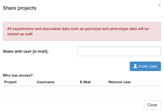Screen dimensions: 164x111
Task: Click the red data-sharing warning box
Action: click(x=82, y=31)
